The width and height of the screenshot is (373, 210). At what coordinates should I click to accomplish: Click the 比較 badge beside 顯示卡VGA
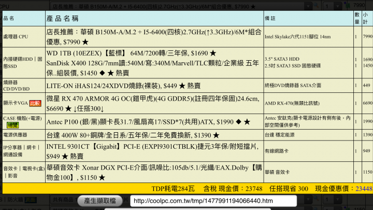tap(35, 103)
